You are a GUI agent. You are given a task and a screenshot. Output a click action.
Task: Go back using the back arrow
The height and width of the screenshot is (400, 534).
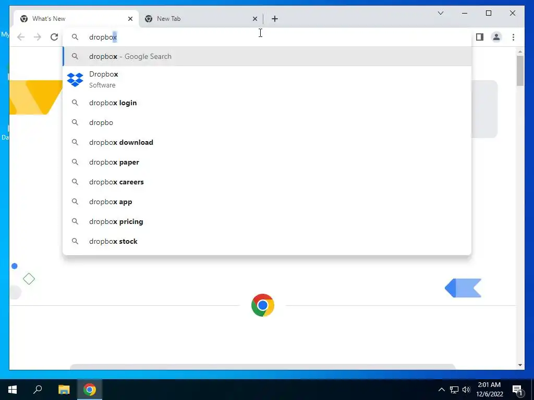tap(21, 37)
